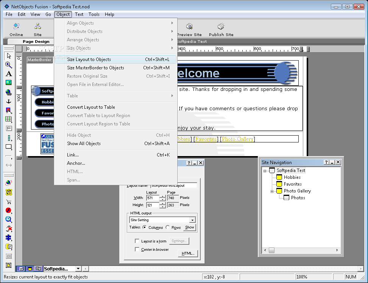
Task: Select Hobbies page in Site Navigation
Action: pyautogui.click(x=292, y=177)
